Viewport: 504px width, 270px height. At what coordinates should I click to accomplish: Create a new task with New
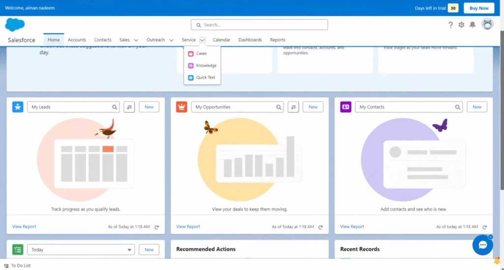(x=149, y=249)
